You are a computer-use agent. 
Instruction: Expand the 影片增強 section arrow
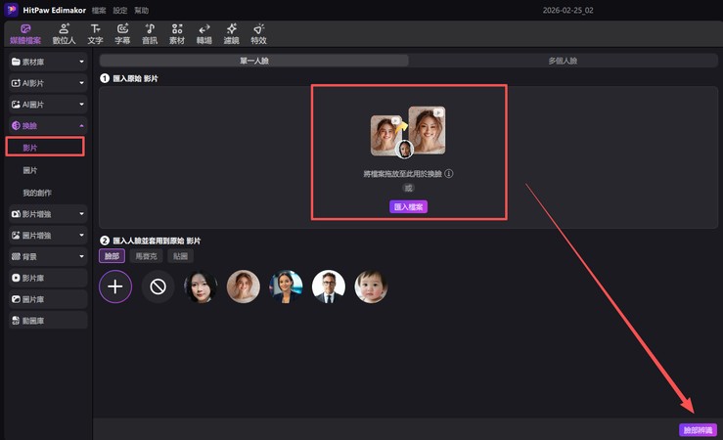point(81,214)
